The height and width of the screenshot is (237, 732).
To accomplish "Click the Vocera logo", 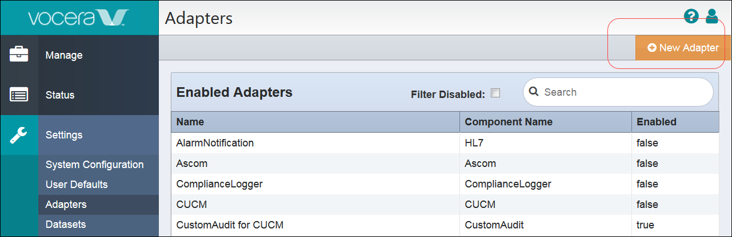I will tap(79, 18).
